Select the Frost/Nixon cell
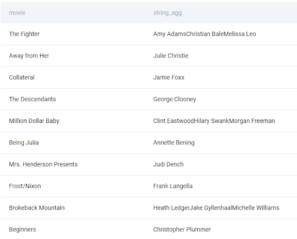Screen dimensions: 297x239 point(25,186)
